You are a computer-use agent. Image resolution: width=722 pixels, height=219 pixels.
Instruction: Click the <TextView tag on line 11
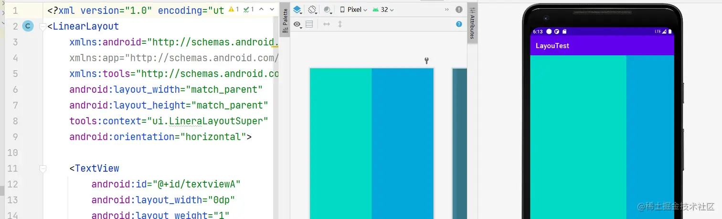[x=94, y=168]
